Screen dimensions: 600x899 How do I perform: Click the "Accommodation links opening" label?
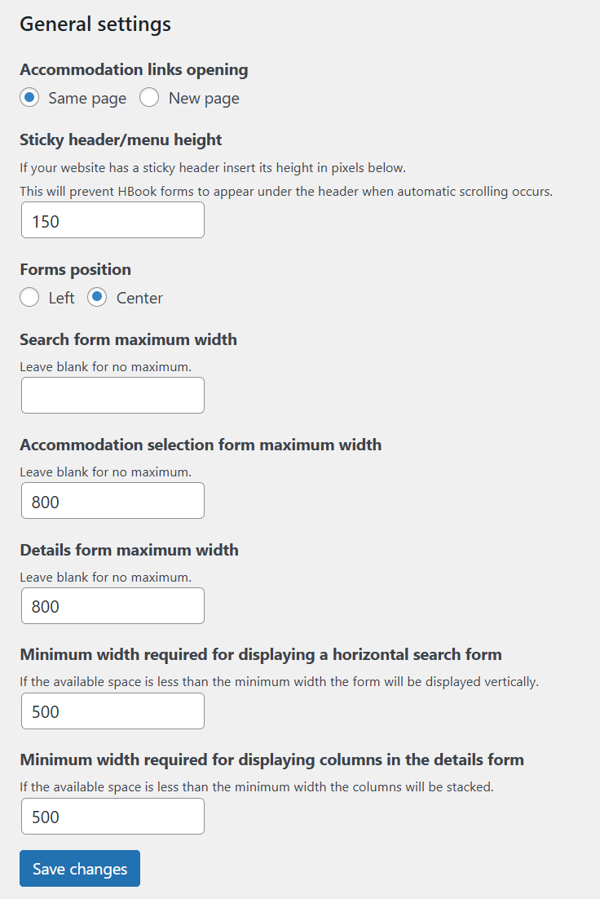[134, 70]
